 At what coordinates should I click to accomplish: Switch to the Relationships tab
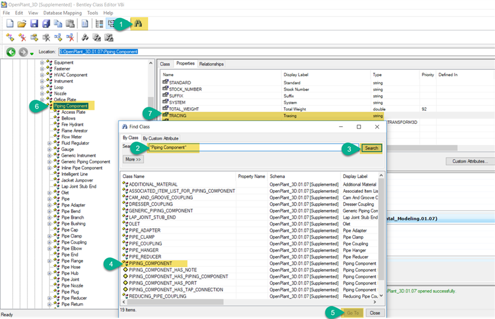pyautogui.click(x=211, y=64)
